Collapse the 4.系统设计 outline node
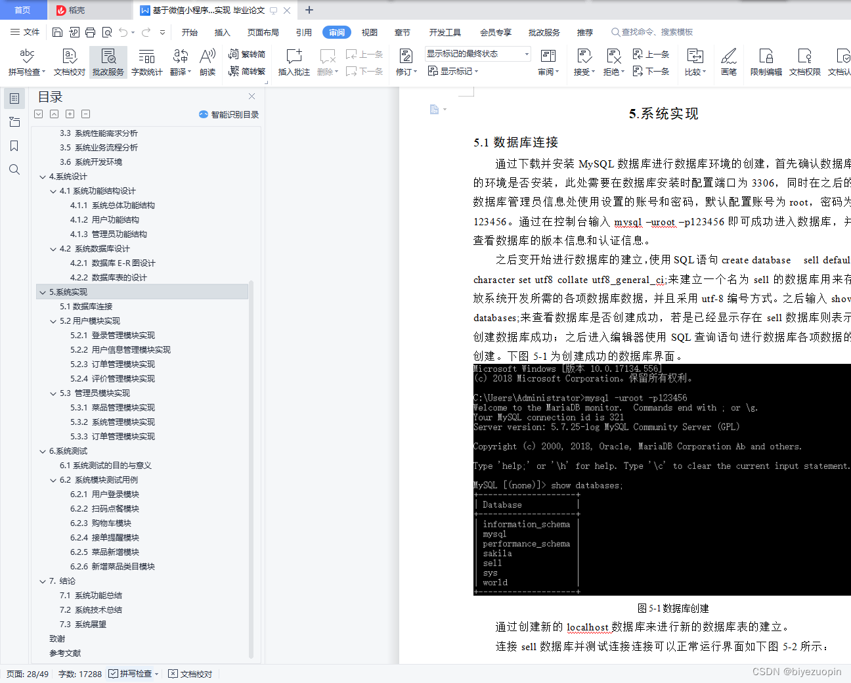851x683 pixels. pyautogui.click(x=43, y=177)
